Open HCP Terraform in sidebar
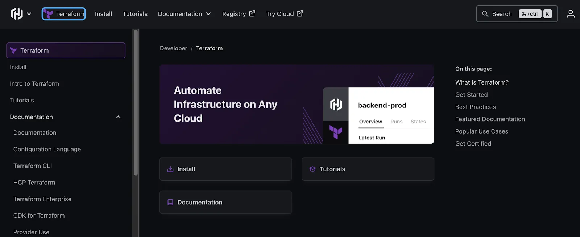 [34, 183]
